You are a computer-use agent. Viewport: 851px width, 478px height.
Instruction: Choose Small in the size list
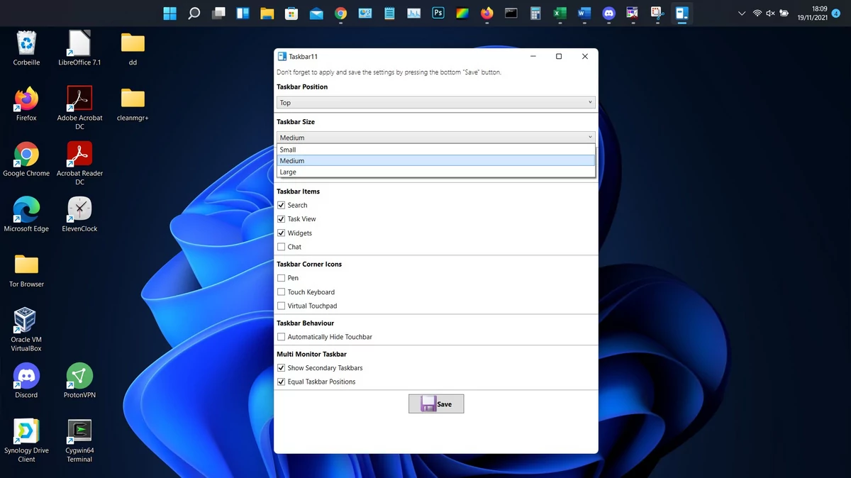click(x=435, y=150)
